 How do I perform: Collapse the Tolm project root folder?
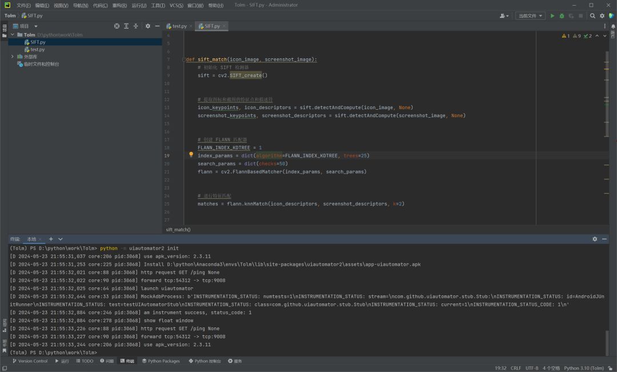tap(12, 35)
